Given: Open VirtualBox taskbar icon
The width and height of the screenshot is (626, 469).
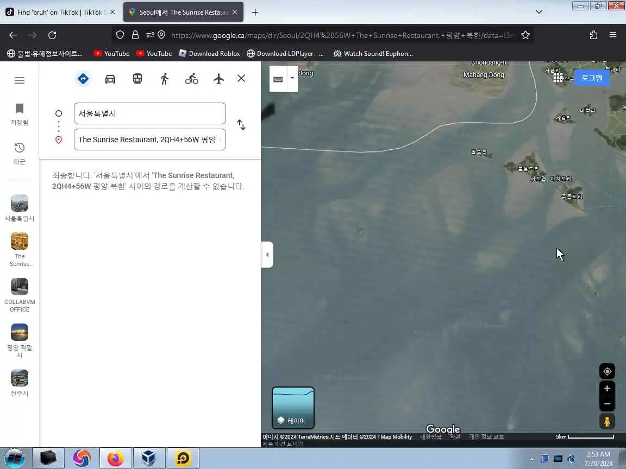Looking at the screenshot, I should pyautogui.click(x=148, y=458).
